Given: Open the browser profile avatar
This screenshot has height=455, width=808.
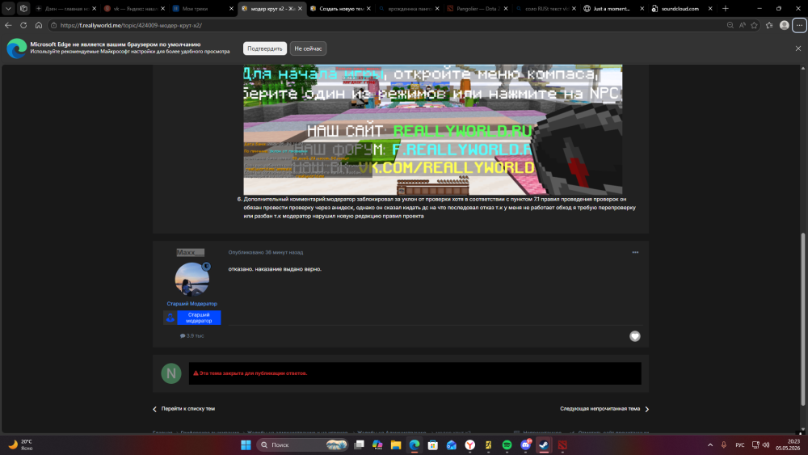Looking at the screenshot, I should coord(785,25).
